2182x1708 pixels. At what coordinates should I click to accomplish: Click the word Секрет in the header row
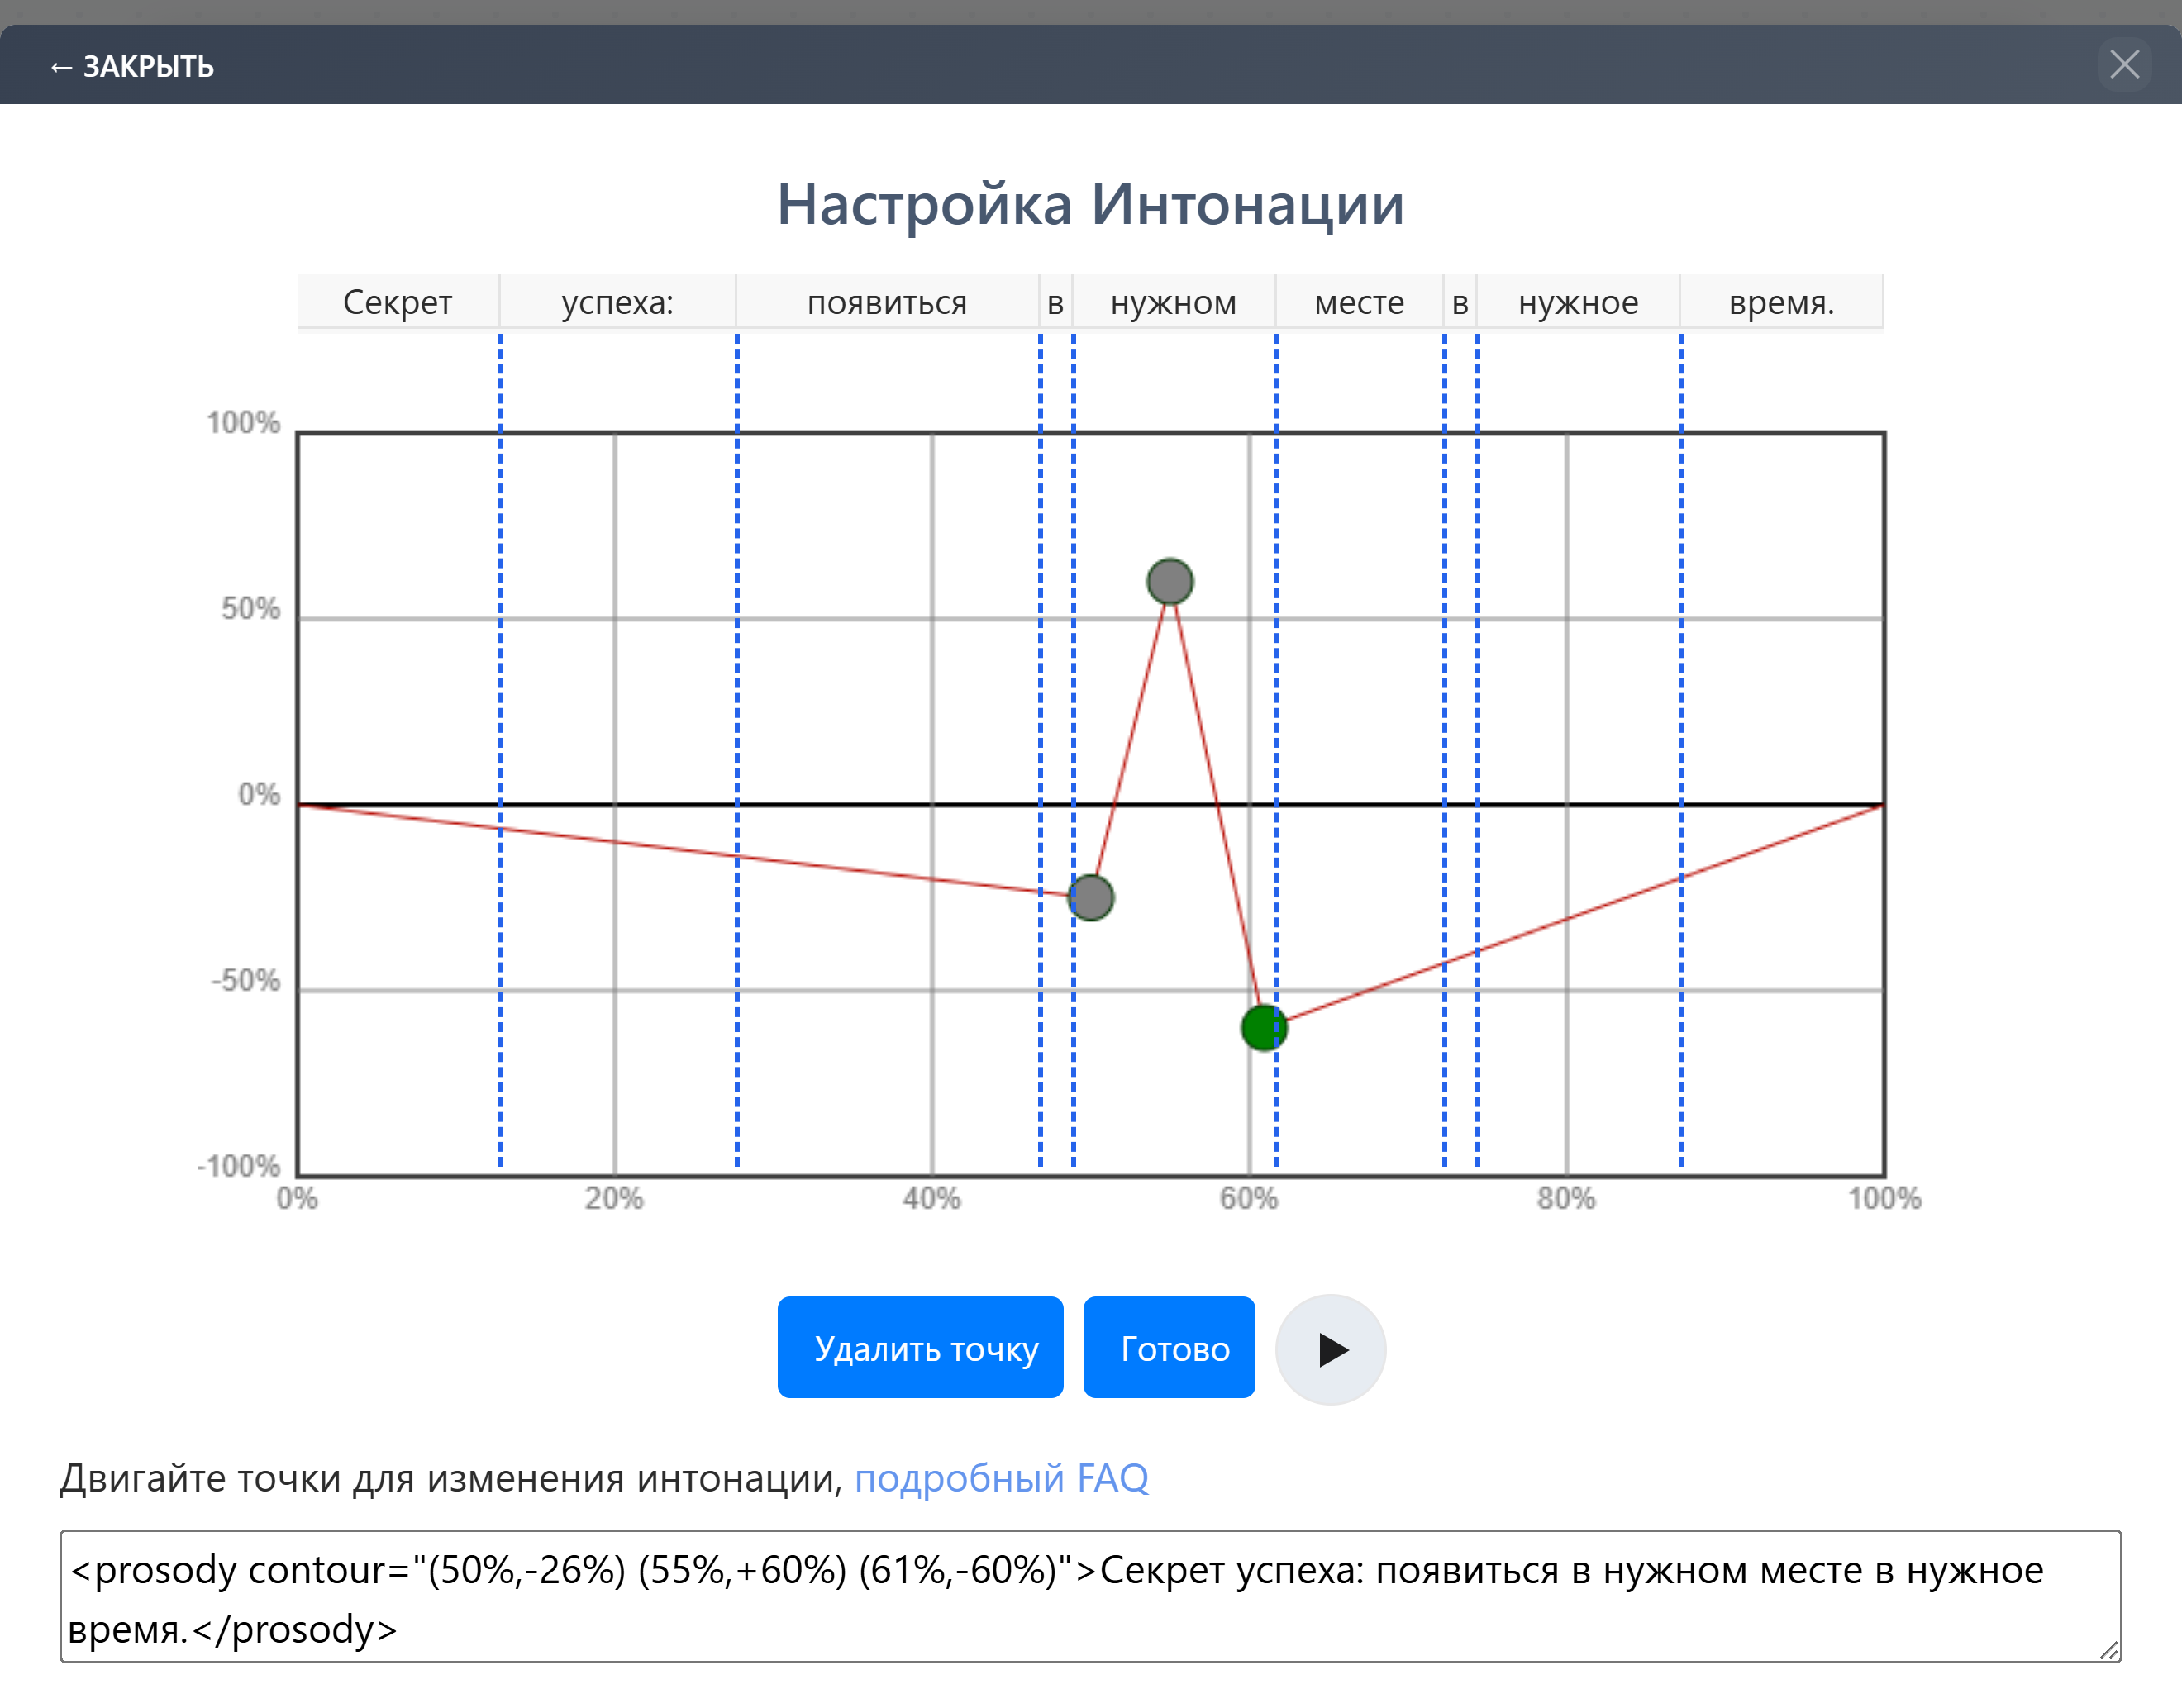398,301
